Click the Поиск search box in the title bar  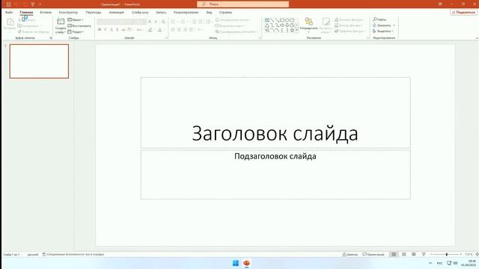click(242, 4)
